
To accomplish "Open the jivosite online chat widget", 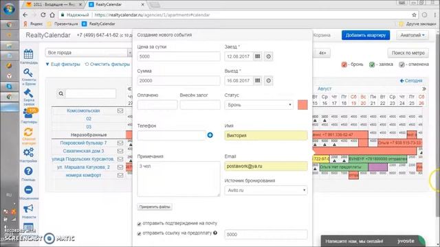I will 373,241.
